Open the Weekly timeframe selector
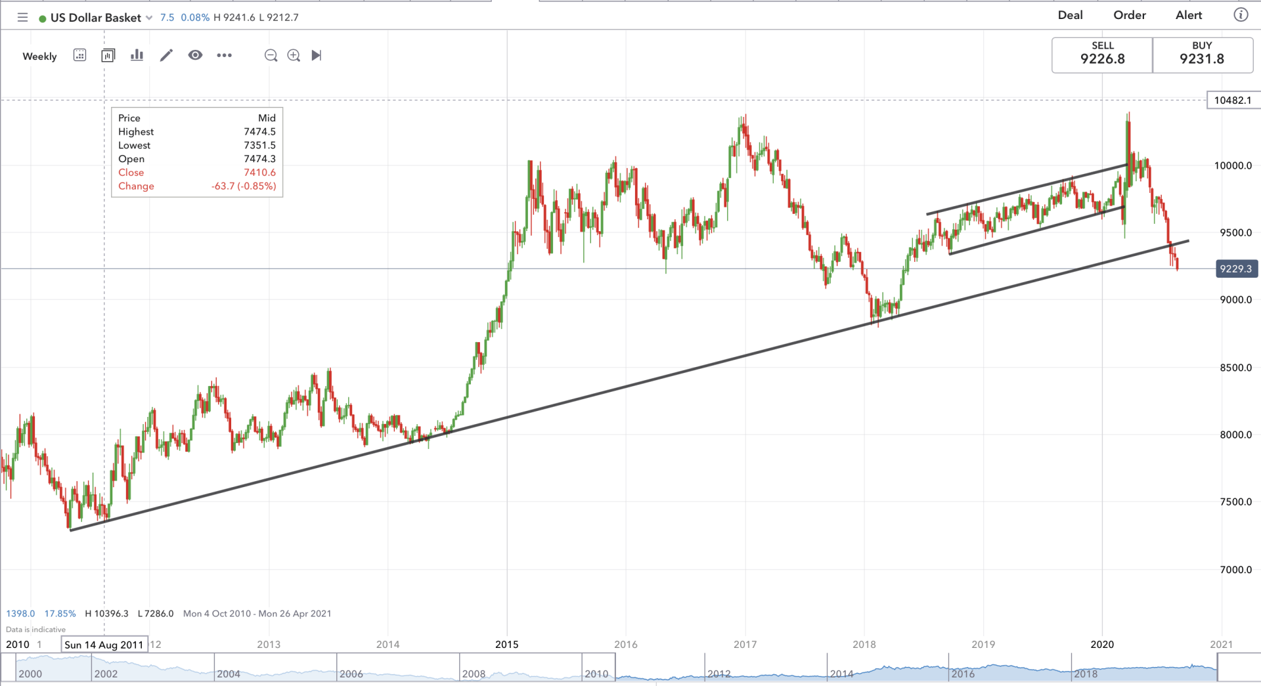 (39, 56)
